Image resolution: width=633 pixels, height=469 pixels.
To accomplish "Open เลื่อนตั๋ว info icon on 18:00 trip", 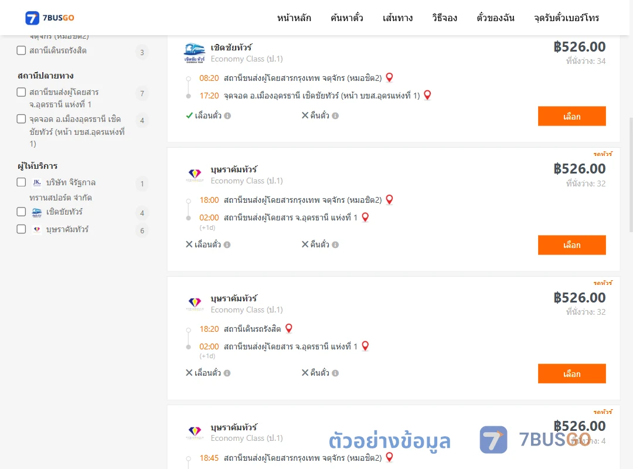I will 227,245.
